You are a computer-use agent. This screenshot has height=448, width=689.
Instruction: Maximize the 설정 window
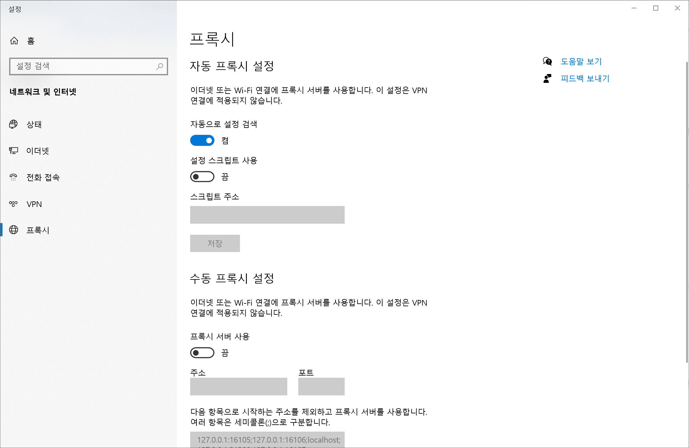point(656,8)
